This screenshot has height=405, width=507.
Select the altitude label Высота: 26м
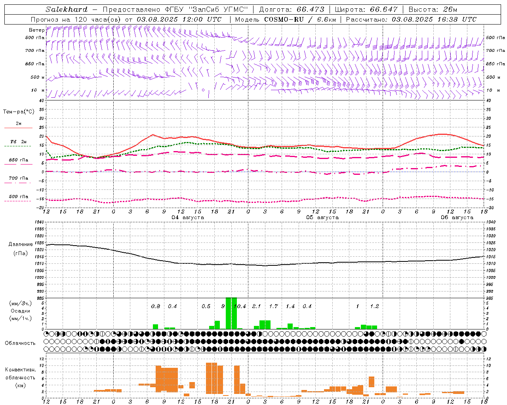coord(433,9)
